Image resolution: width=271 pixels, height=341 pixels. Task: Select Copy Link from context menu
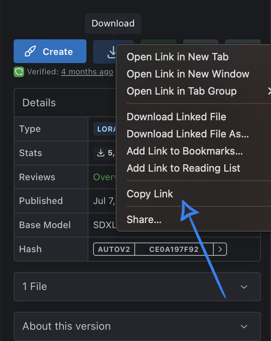150,194
